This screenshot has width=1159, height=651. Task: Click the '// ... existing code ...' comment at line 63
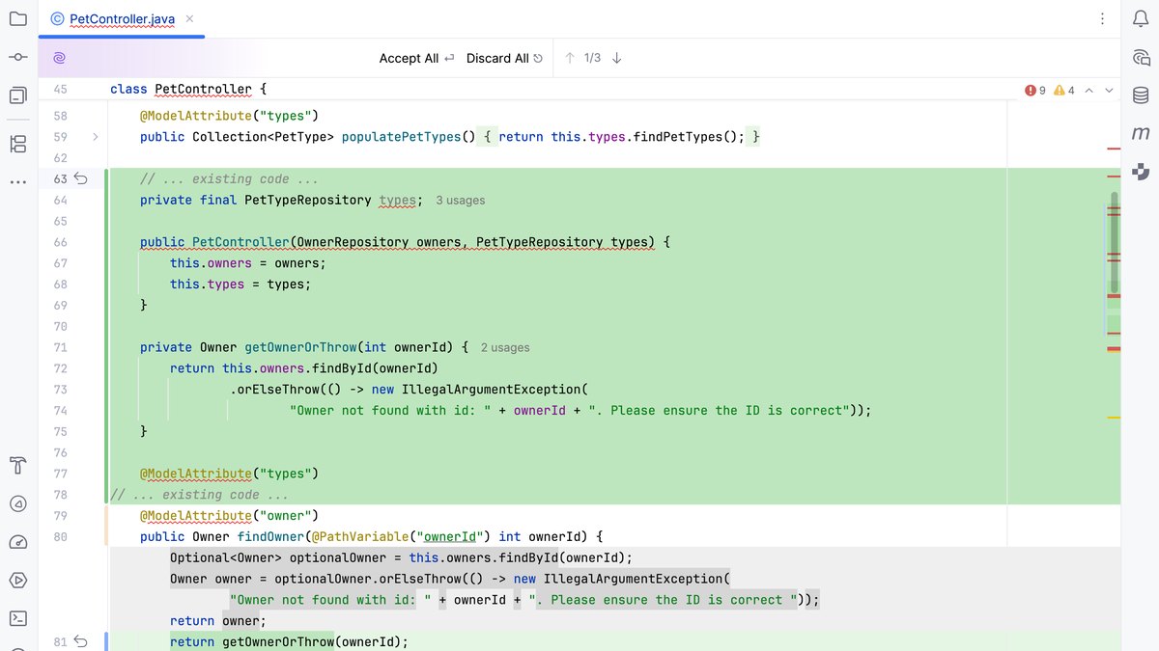(229, 179)
